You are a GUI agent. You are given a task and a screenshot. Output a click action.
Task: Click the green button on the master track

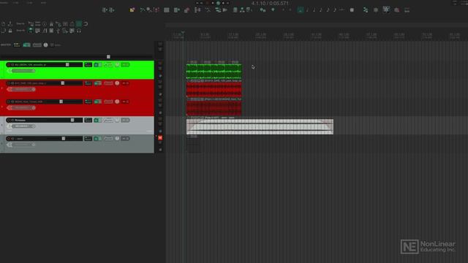pos(26,45)
